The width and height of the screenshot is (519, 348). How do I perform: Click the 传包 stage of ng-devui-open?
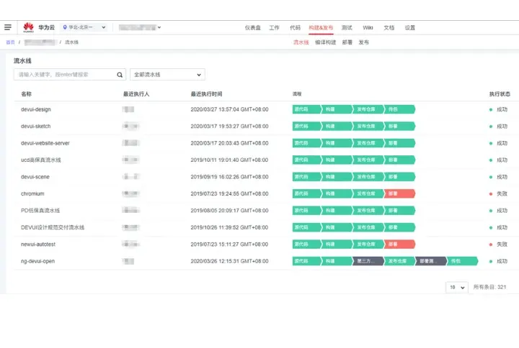tap(462, 261)
